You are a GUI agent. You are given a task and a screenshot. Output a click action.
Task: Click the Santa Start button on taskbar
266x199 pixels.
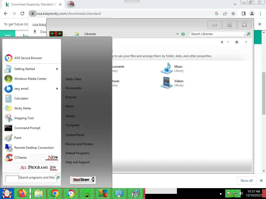tap(7, 193)
